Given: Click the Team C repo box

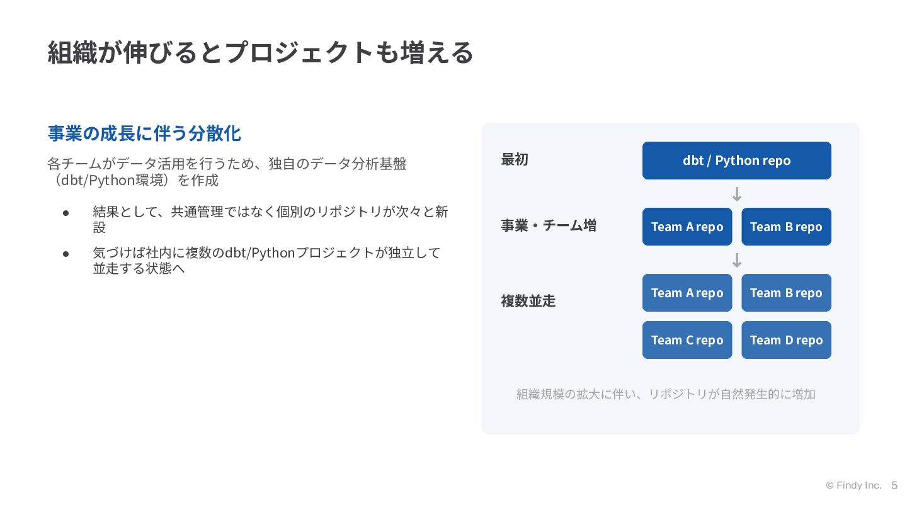Looking at the screenshot, I should pos(687,340).
